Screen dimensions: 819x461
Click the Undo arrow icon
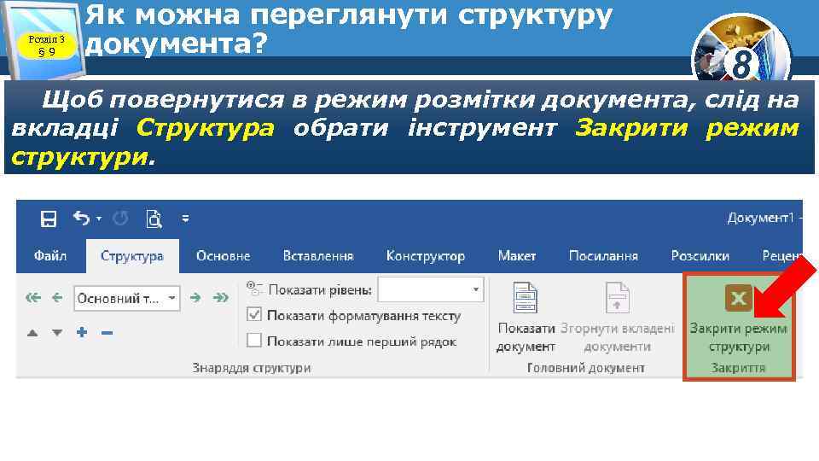coord(82,218)
